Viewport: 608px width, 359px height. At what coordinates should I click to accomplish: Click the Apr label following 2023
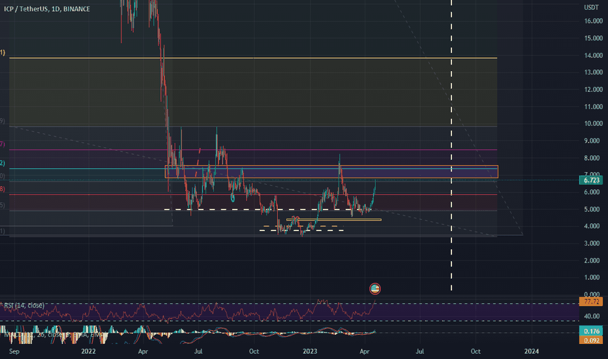point(365,351)
